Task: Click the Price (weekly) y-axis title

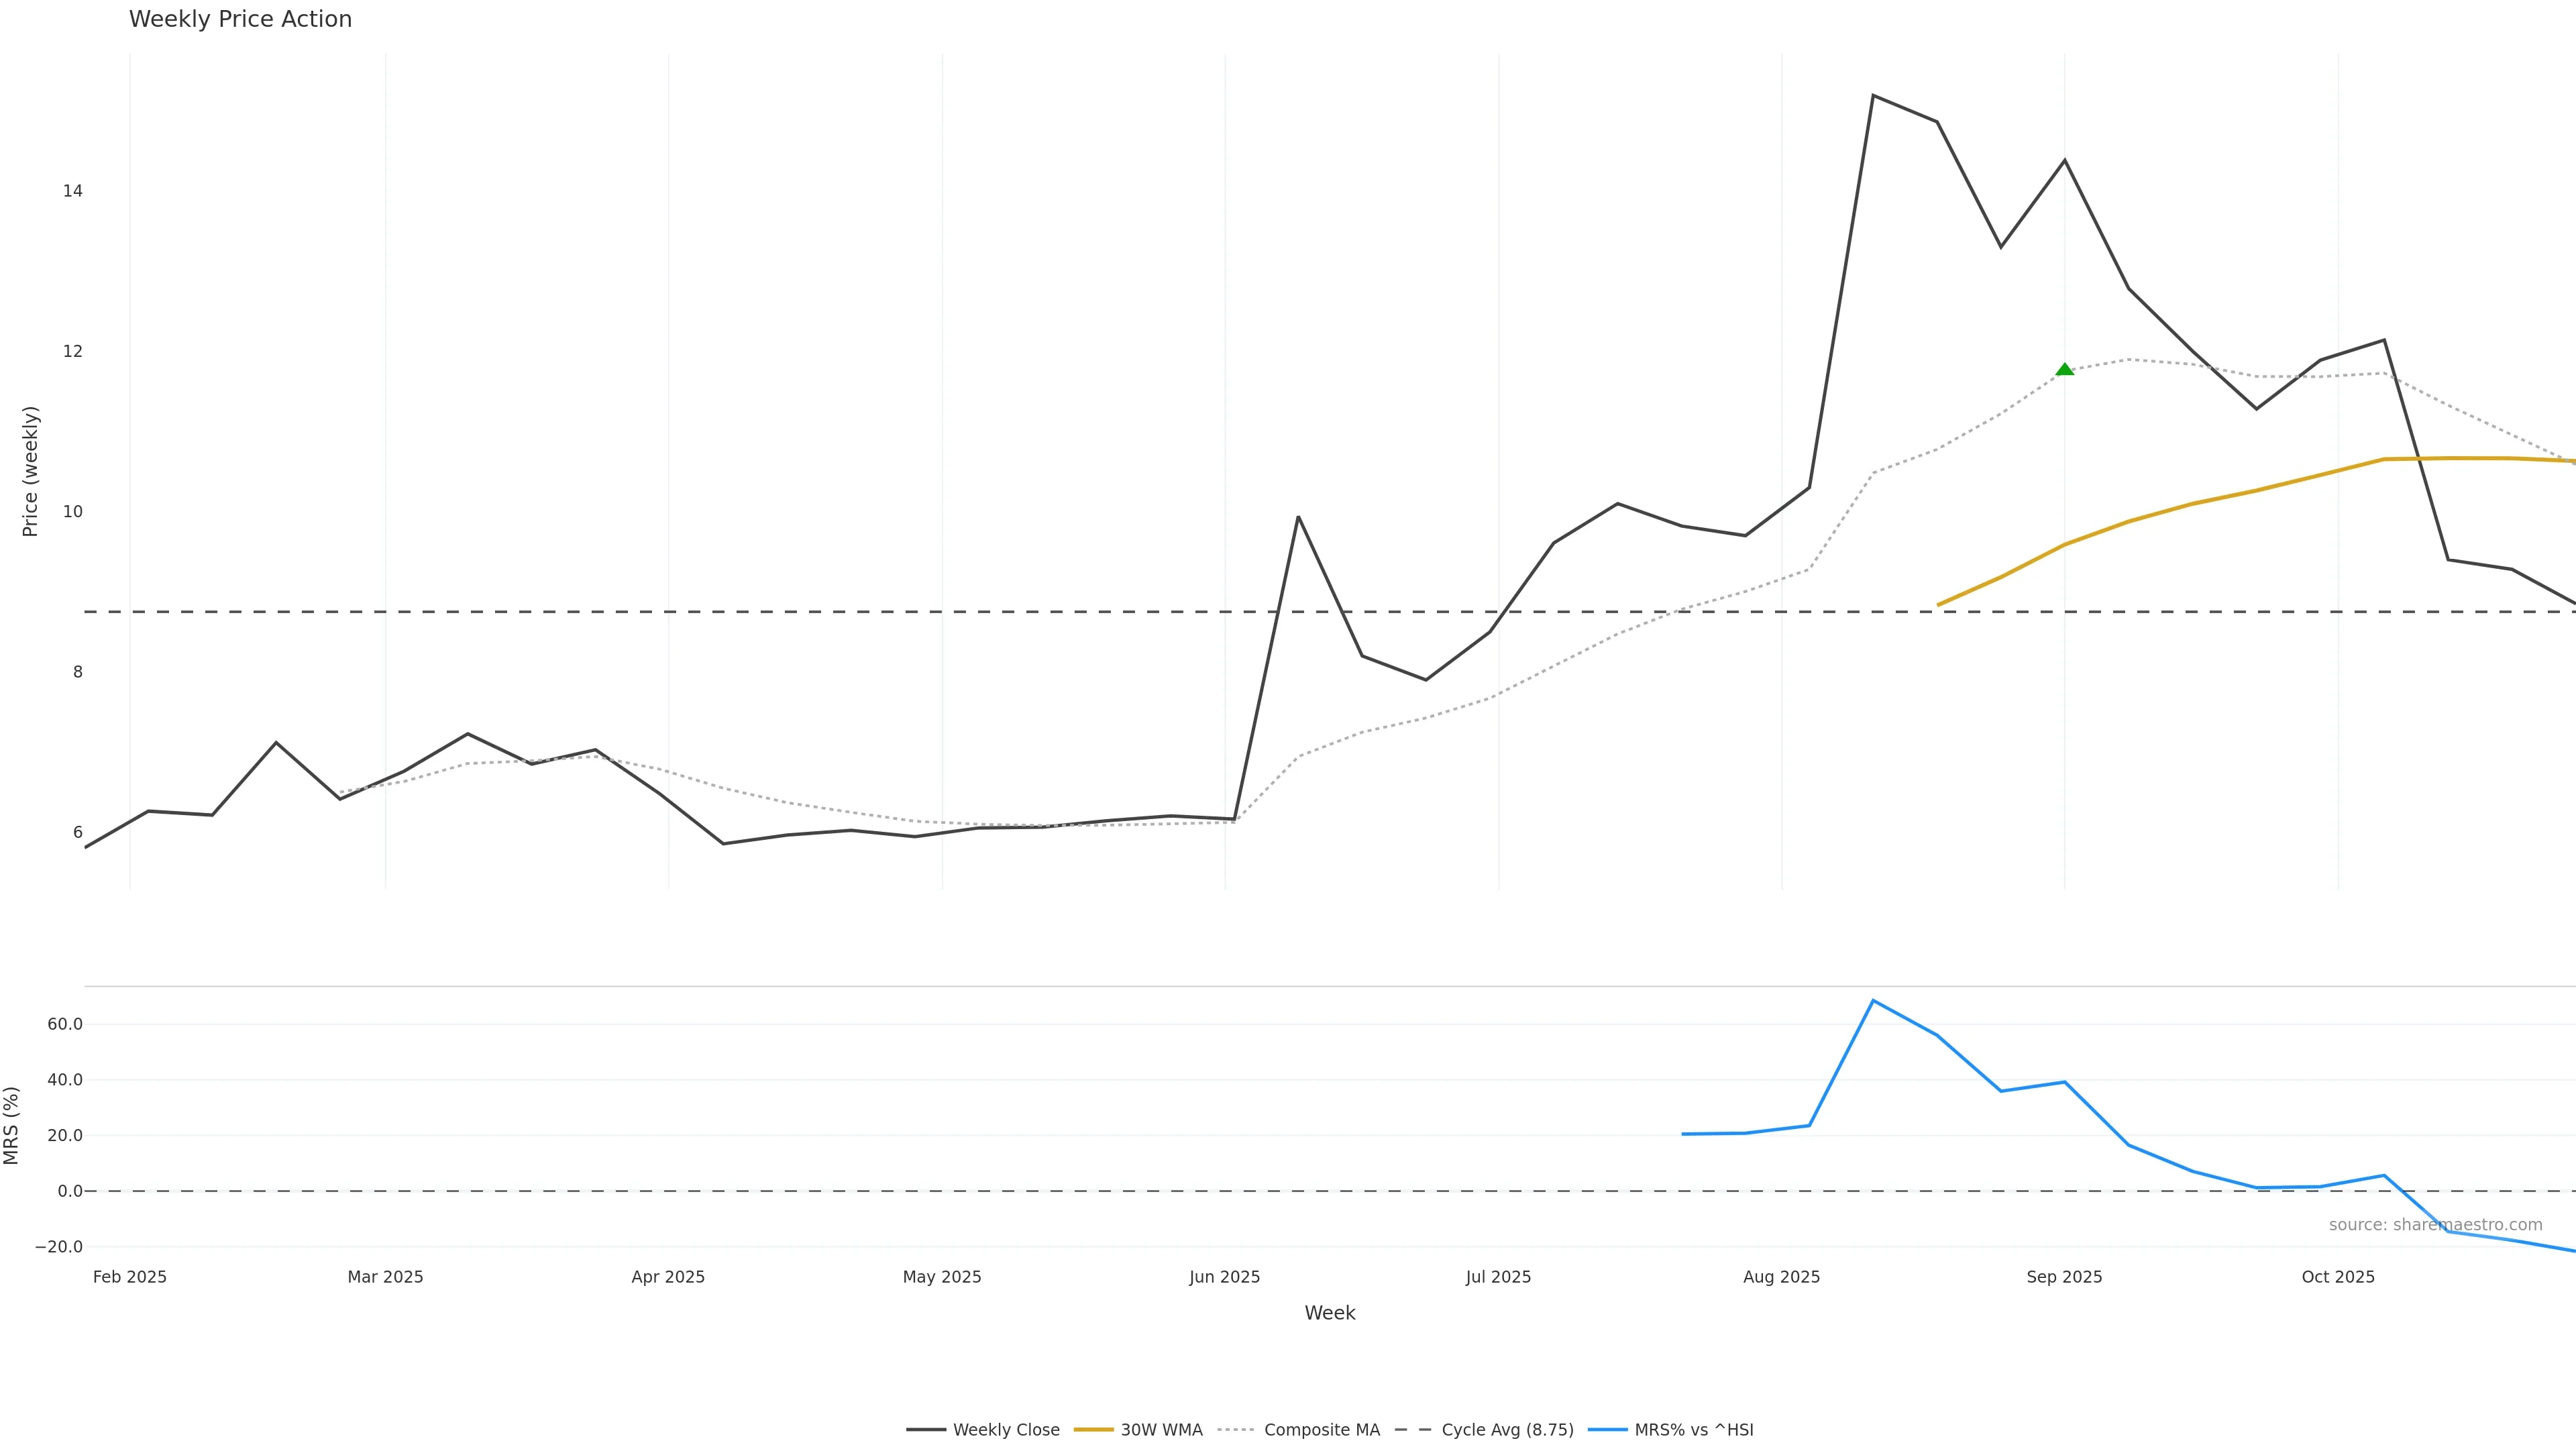Action: (x=30, y=471)
